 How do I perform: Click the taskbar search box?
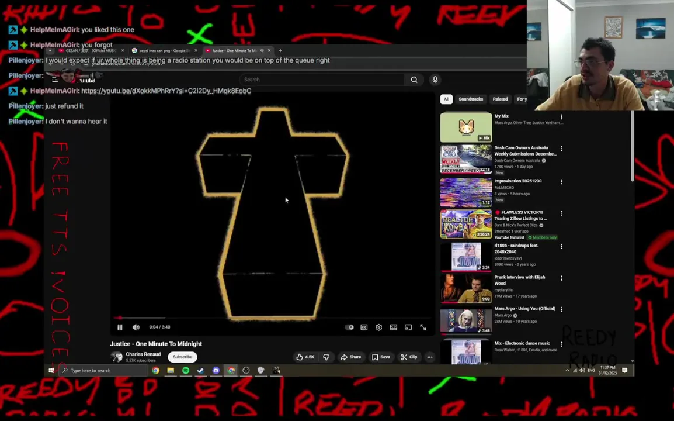coord(103,371)
